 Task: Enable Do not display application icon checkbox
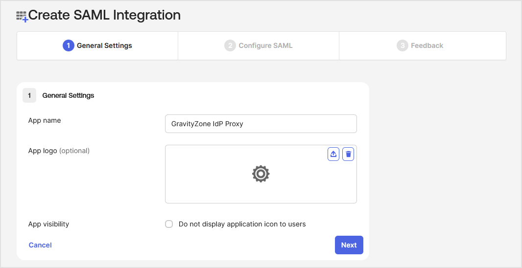(x=169, y=224)
